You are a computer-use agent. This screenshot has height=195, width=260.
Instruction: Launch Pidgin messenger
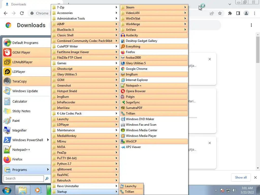[x=154, y=97]
